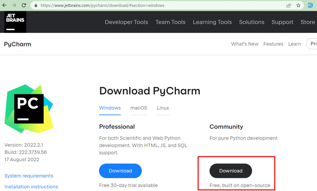Click the large PyCharm PC logo
The width and height of the screenshot is (317, 191).
(x=28, y=109)
